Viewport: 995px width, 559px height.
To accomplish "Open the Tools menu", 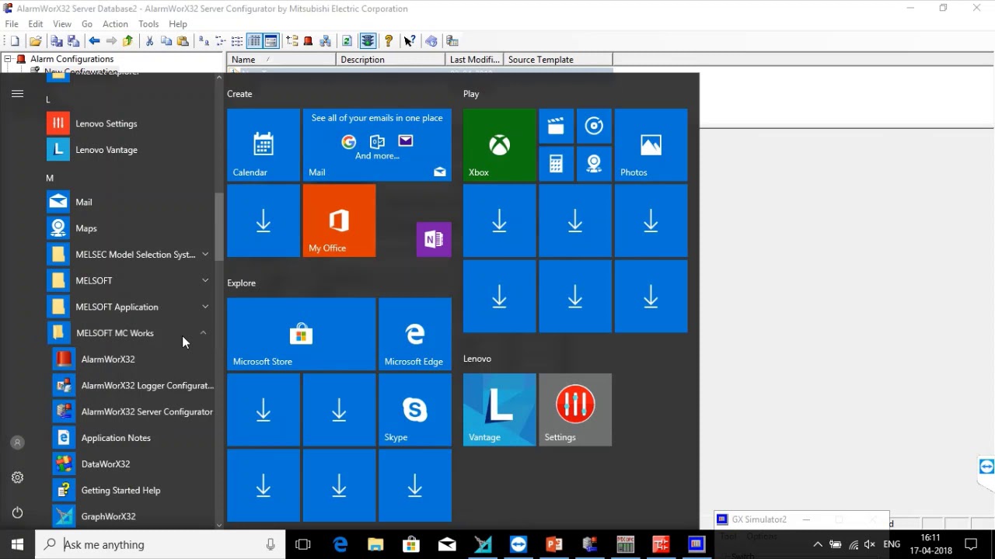I will point(148,24).
